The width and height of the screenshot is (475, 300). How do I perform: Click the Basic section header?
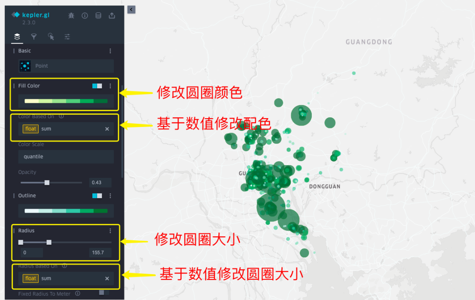[x=25, y=51]
